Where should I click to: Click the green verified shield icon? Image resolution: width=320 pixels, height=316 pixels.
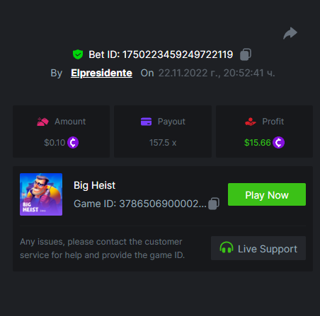point(78,54)
